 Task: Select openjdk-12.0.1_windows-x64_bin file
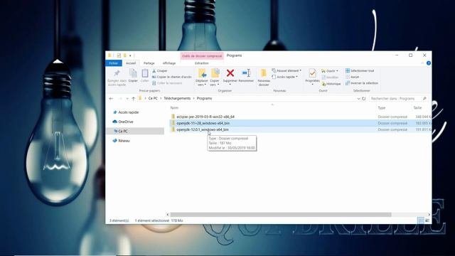click(203, 129)
